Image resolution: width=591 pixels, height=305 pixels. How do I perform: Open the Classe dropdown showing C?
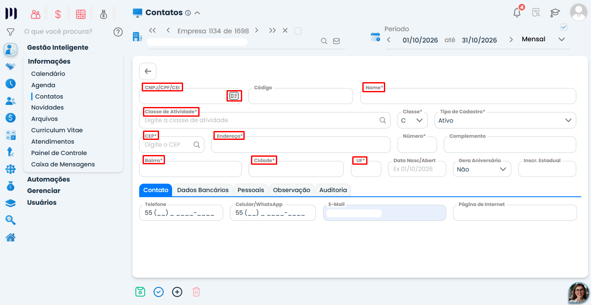[413, 120]
